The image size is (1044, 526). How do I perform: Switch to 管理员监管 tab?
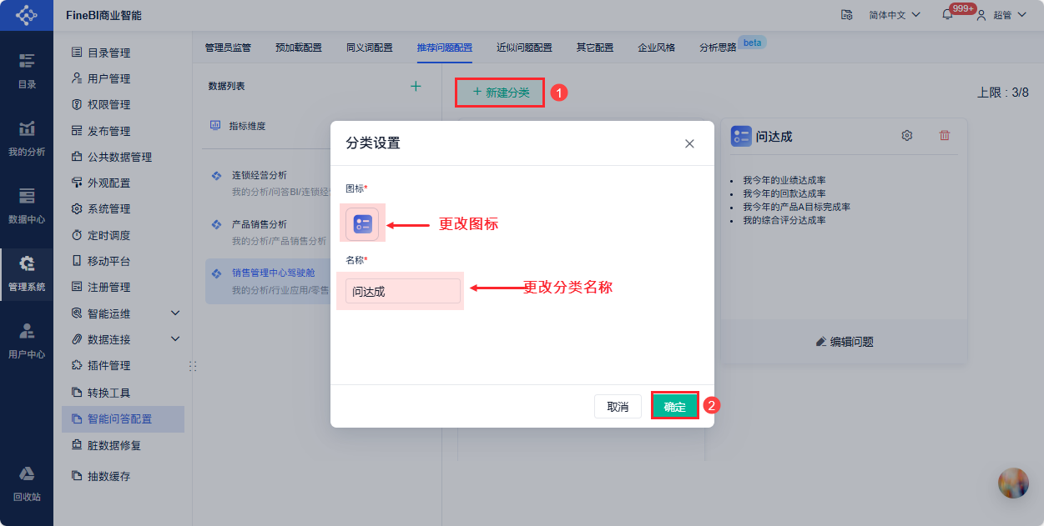coord(228,48)
